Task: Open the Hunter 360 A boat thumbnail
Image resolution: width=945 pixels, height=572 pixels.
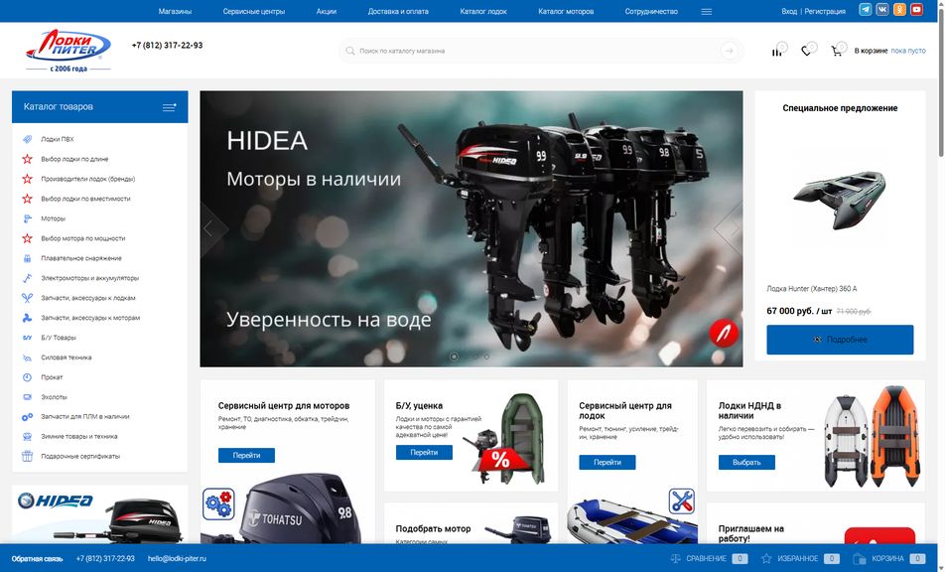Action: point(840,201)
